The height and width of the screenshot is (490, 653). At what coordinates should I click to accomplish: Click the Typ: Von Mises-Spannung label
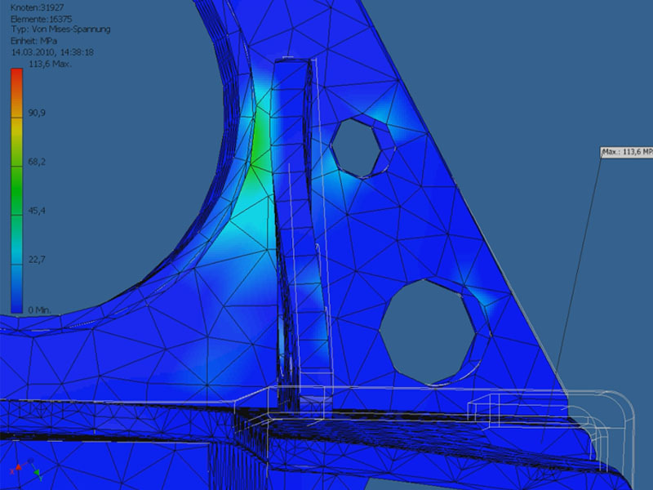(60, 29)
